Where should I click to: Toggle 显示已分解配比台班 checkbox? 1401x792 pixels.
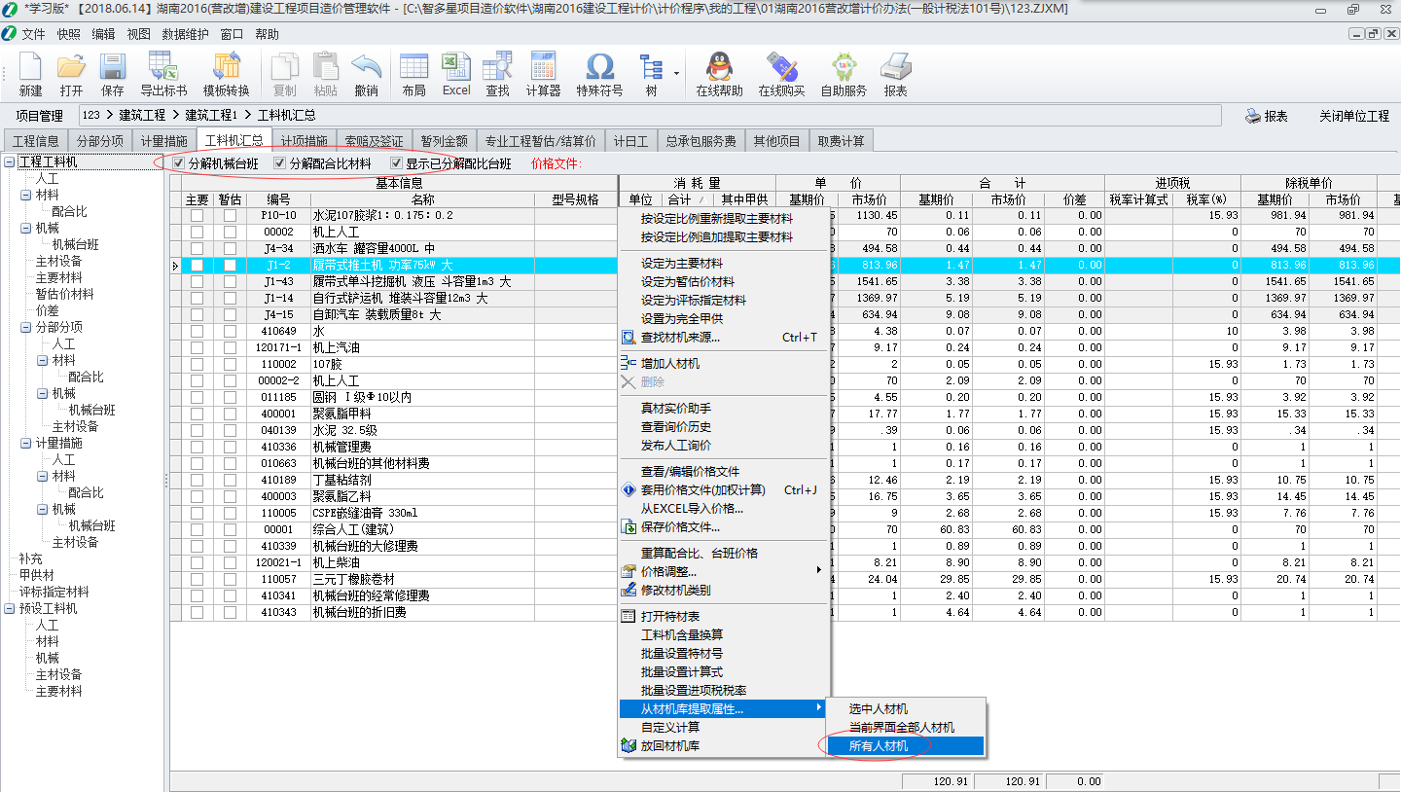coord(396,163)
